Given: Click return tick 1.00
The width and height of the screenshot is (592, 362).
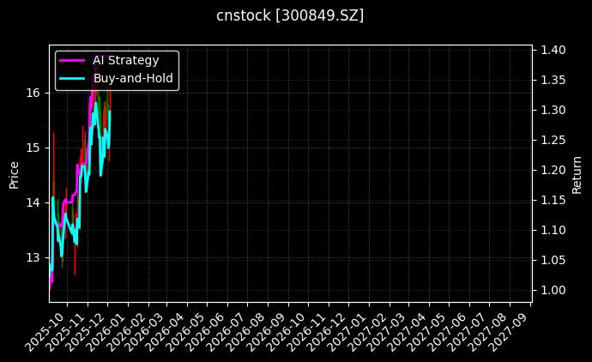Looking at the screenshot, I should coord(553,290).
